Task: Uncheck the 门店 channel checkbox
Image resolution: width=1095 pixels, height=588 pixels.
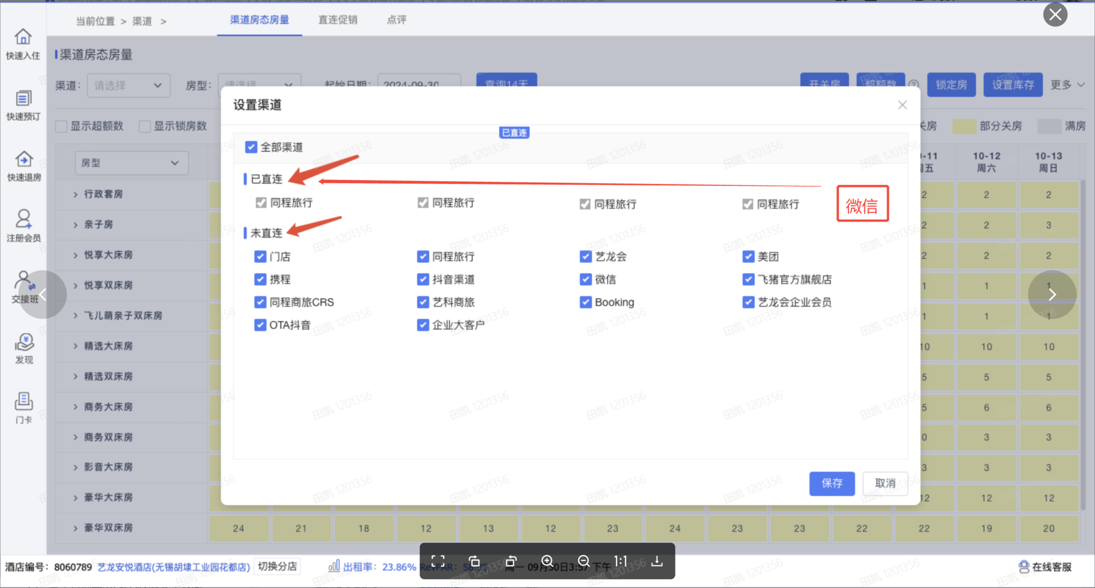Action: (x=260, y=256)
